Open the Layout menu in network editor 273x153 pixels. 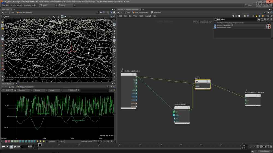[148, 16]
